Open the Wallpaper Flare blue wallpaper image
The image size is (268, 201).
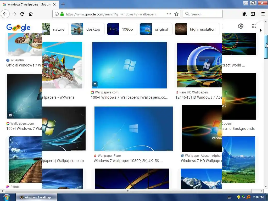(133, 129)
